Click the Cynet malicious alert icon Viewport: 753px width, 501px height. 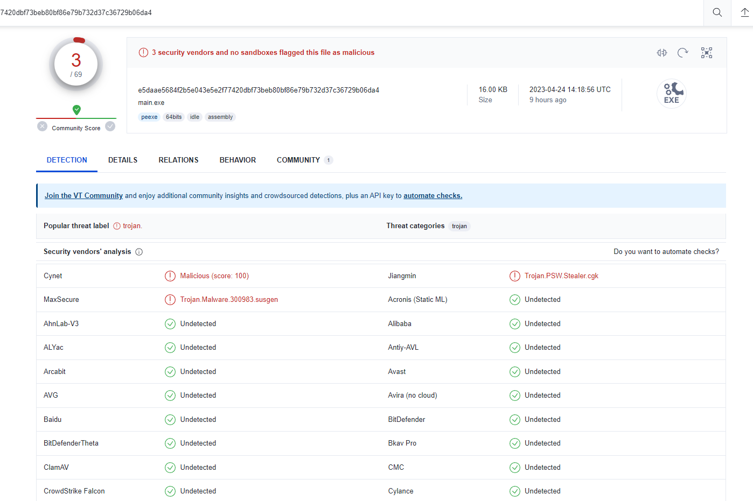click(170, 276)
